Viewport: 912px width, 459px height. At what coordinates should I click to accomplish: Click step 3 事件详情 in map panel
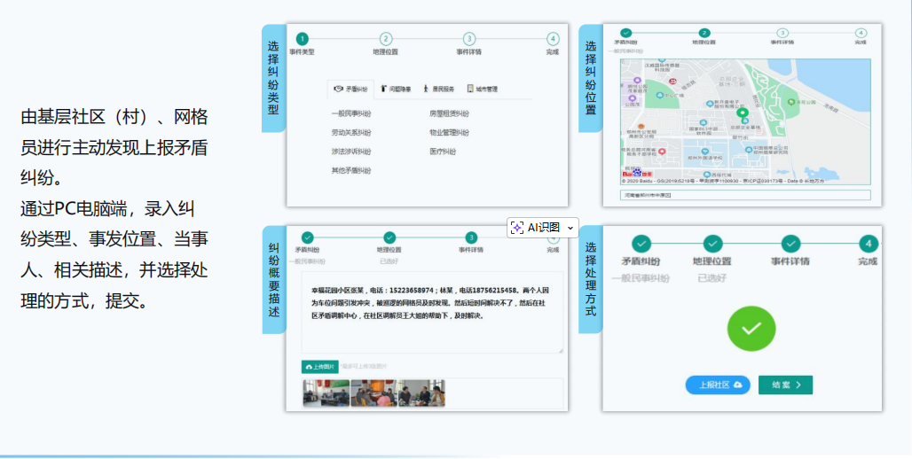(782, 33)
